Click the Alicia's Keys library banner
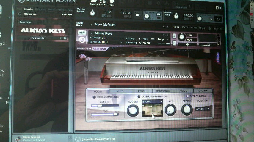Viewport: 254px width, 142px height. tap(43, 31)
